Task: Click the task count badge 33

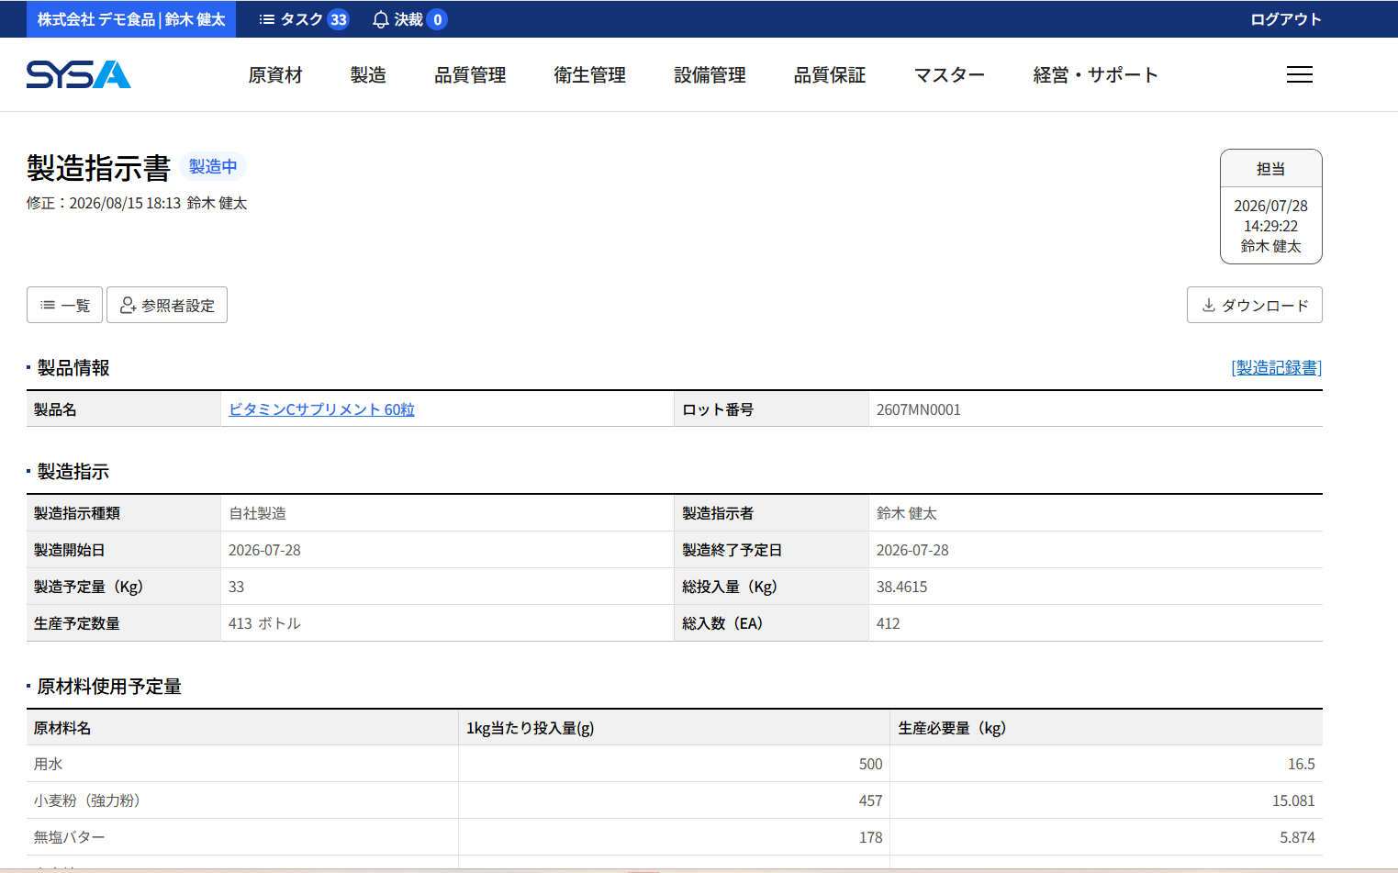Action: click(339, 19)
